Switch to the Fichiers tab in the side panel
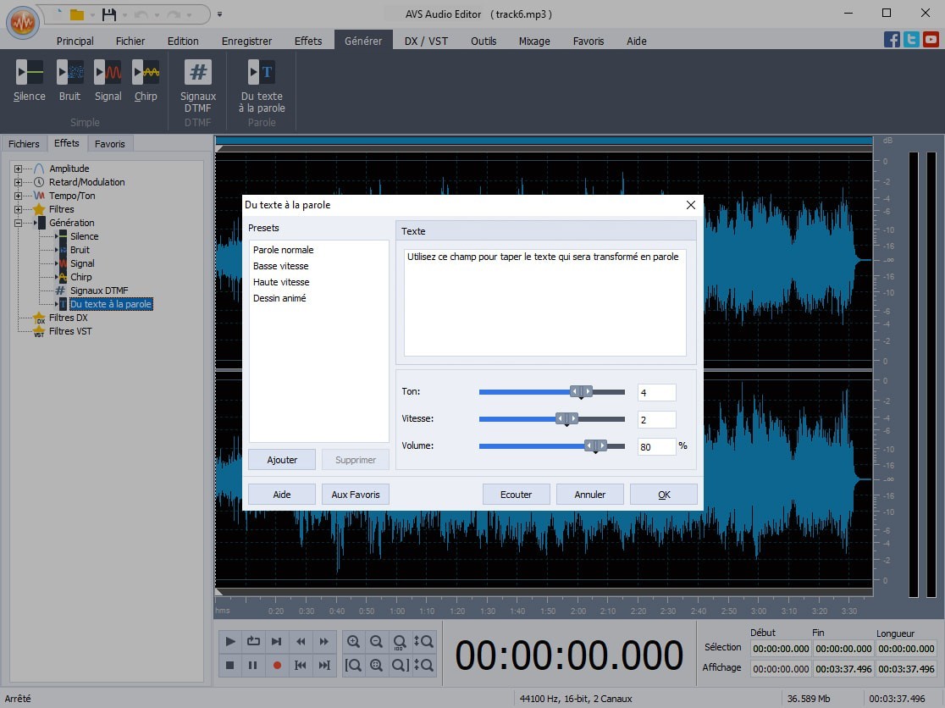The height and width of the screenshot is (708, 945). click(x=24, y=143)
